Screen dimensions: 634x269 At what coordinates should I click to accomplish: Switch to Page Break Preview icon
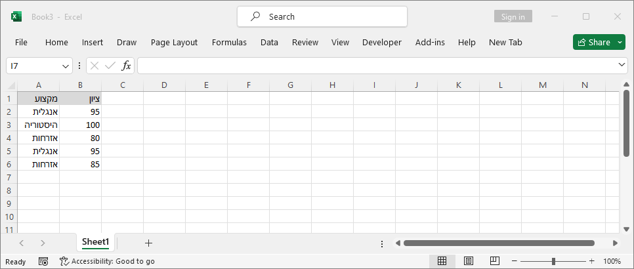coord(495,261)
